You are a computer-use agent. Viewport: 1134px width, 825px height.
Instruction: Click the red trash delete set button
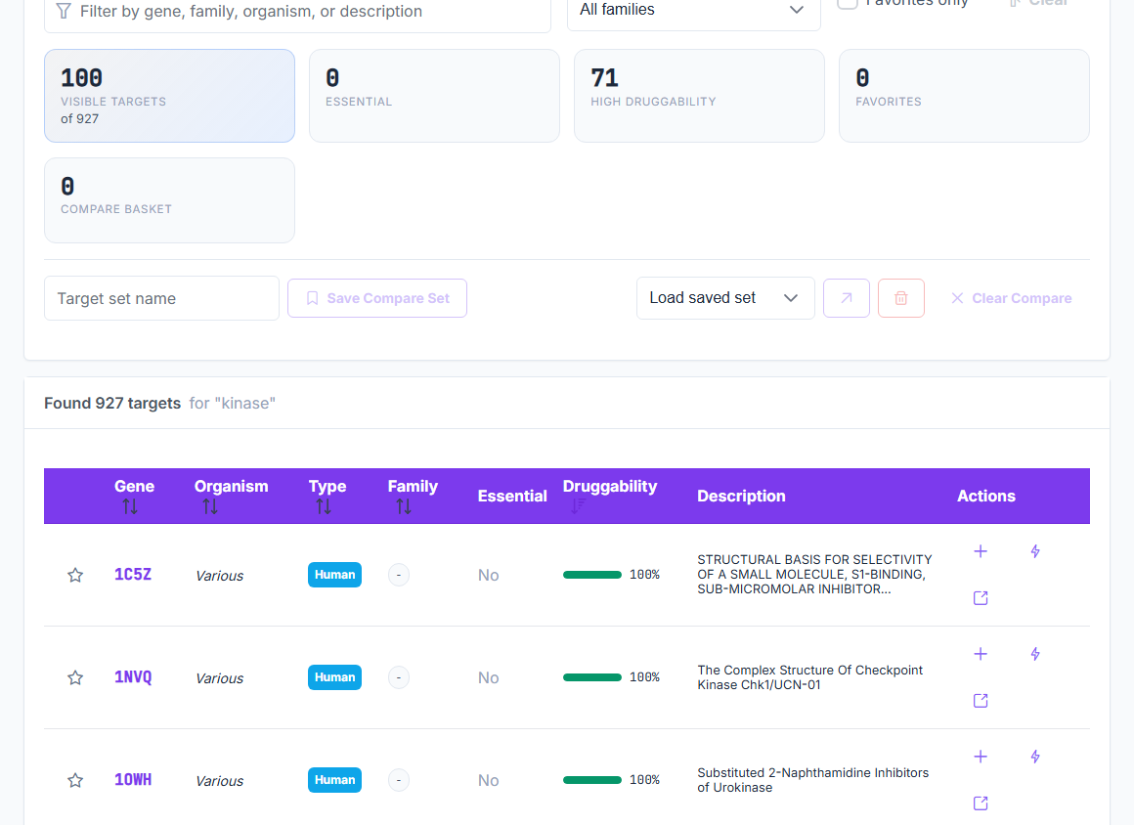tap(901, 298)
